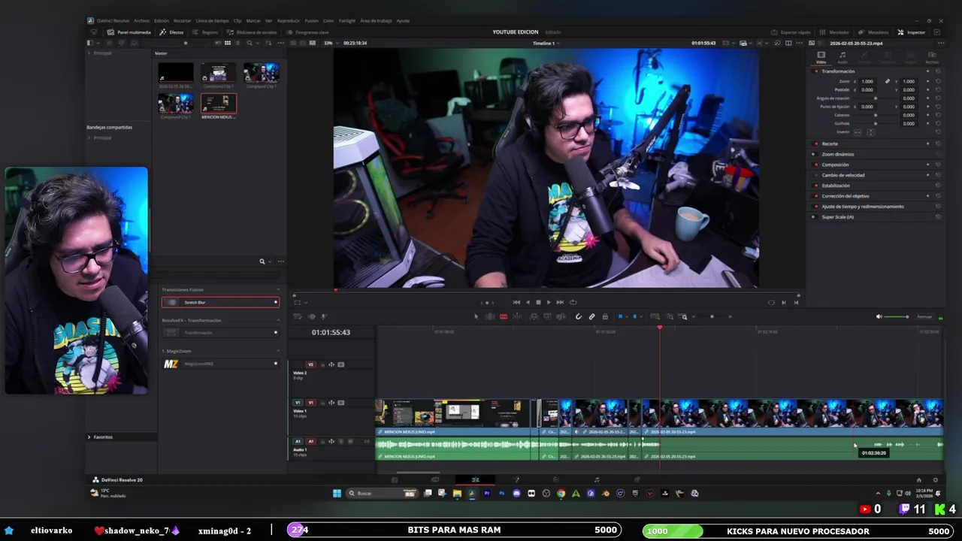Reset the Transformación section parameters

coord(938,71)
